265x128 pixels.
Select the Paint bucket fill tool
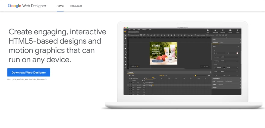[125, 58]
